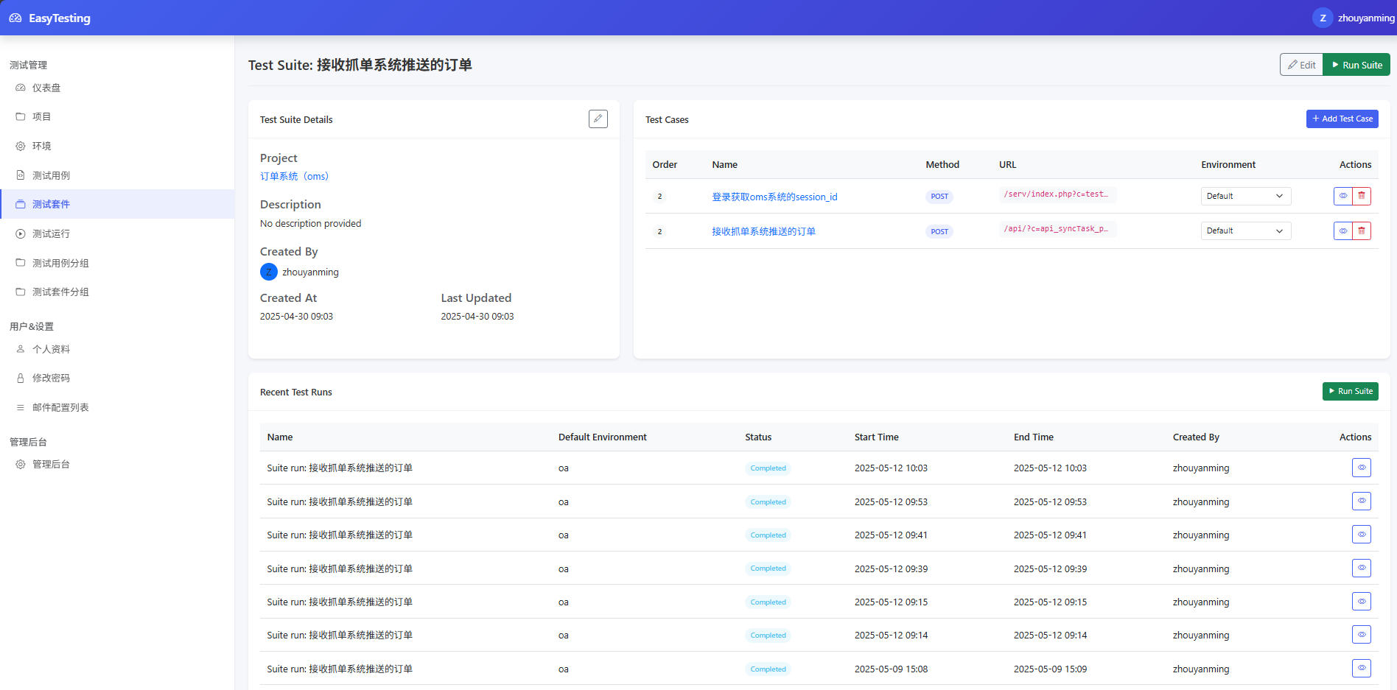This screenshot has width=1397, height=690.
Task: Open 邮件配置列表 page
Action: click(x=117, y=407)
